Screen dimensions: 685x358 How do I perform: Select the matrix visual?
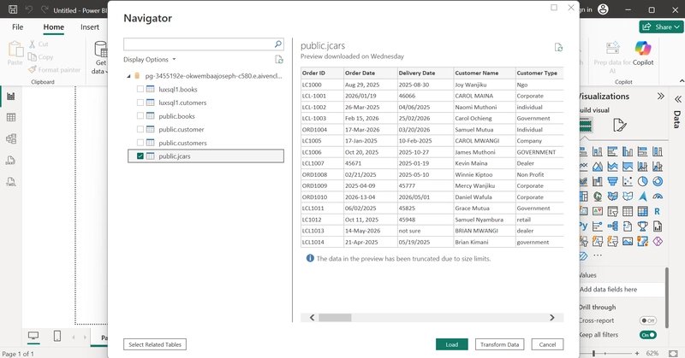point(643,212)
